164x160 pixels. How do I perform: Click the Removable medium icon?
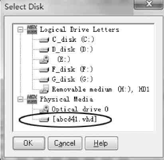44,89
